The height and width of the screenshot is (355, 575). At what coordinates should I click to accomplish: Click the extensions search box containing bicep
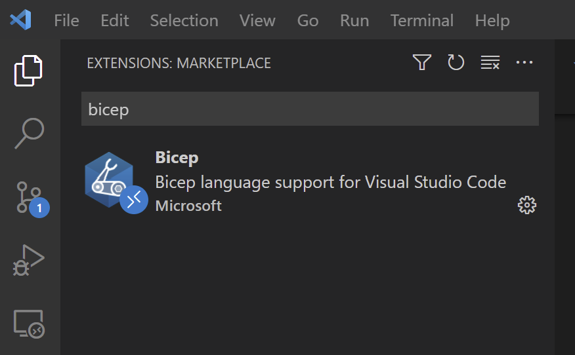click(309, 109)
